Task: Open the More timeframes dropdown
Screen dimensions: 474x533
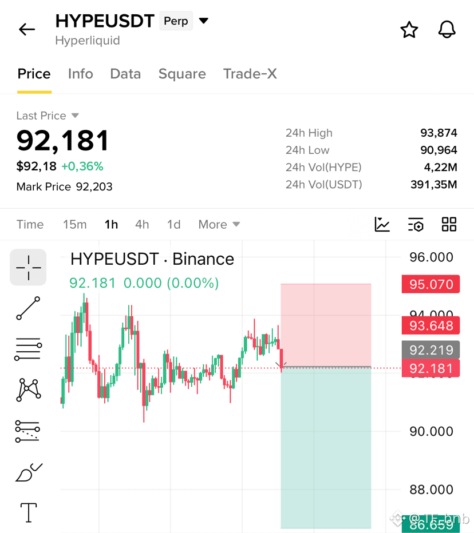Action: (219, 224)
